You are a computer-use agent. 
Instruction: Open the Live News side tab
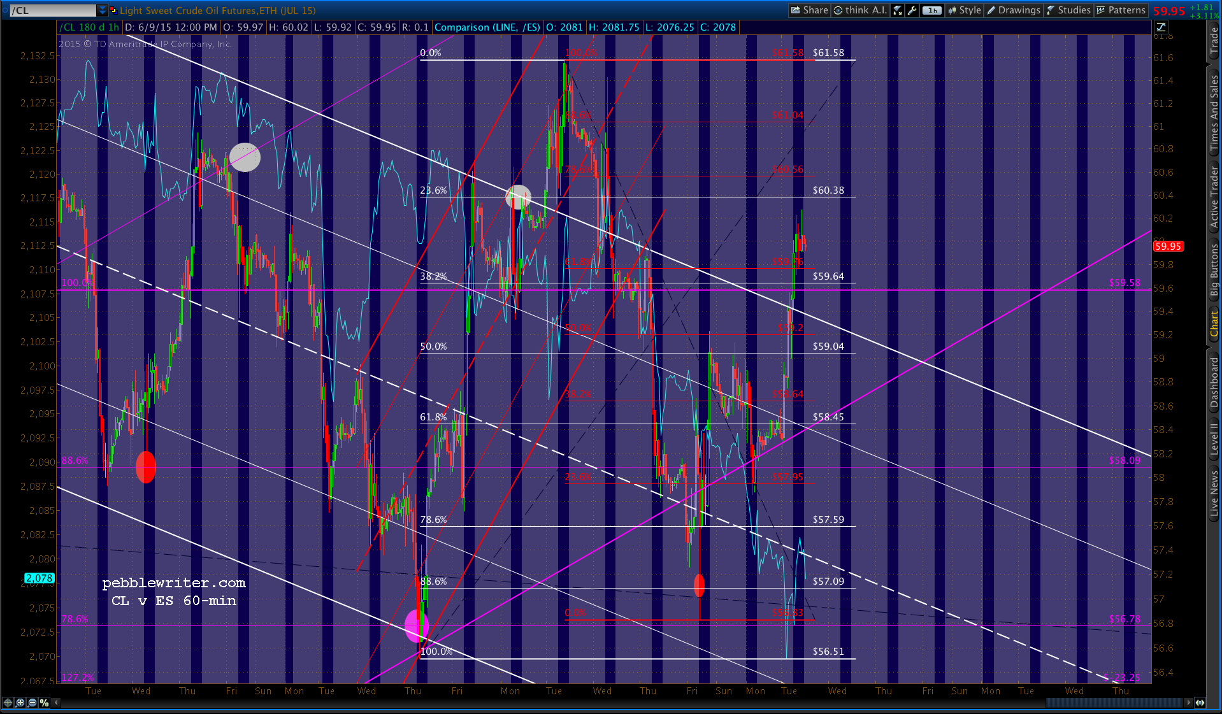click(x=1214, y=494)
